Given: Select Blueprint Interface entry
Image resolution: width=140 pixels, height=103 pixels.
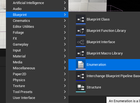Looking at the screenshot, I should (104, 42).
